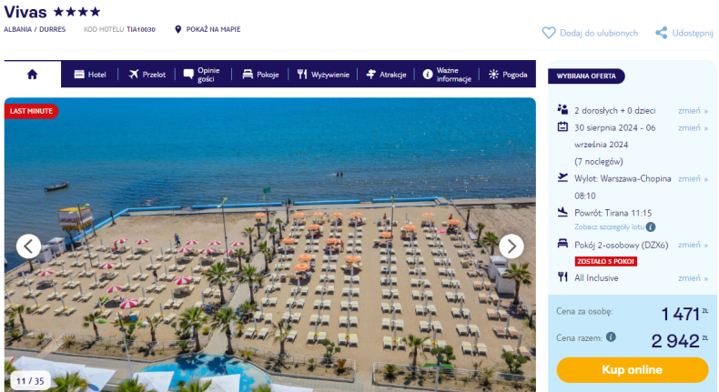719x392 pixels.
Task: Click the map pin icon for Pokaż na mapie
Action: coord(177,29)
